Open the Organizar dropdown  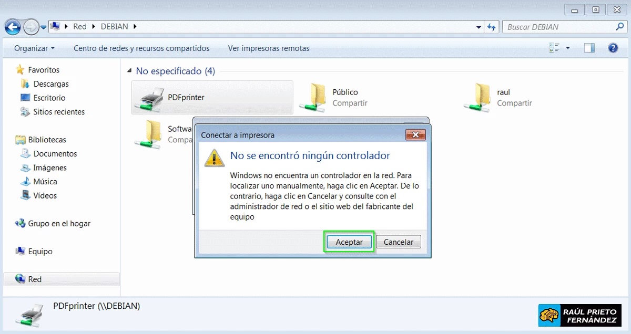point(33,47)
